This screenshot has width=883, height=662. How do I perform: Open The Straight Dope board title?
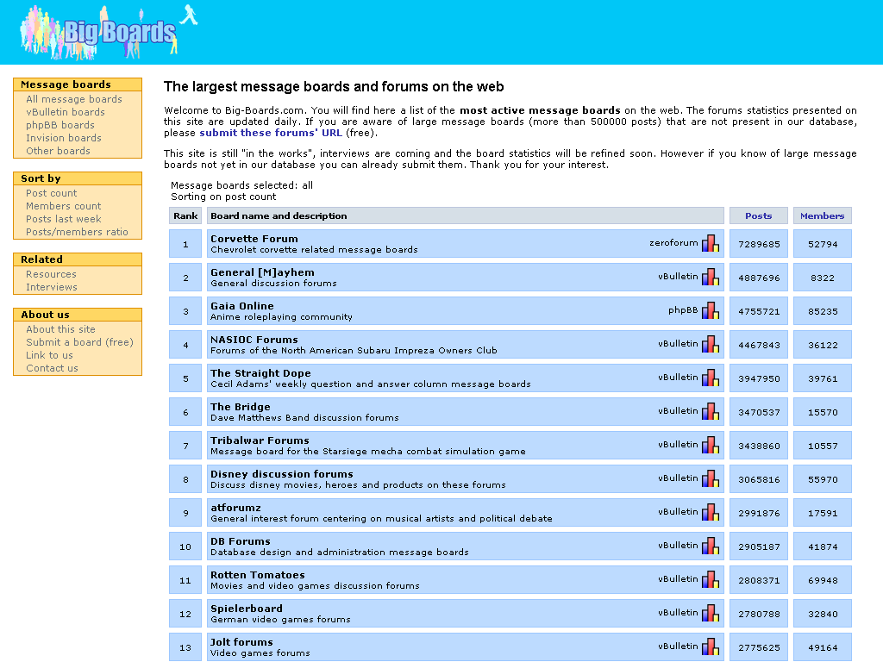click(260, 373)
